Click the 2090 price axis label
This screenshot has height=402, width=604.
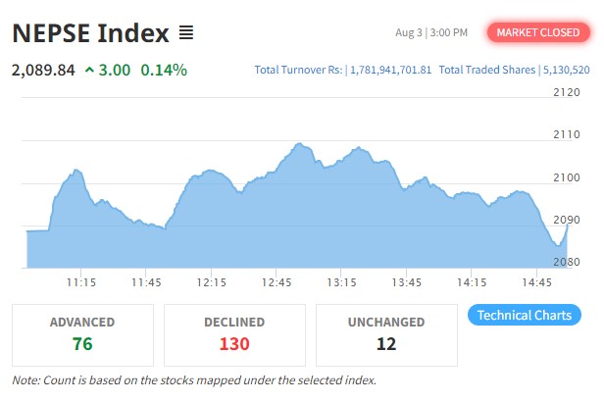click(567, 220)
